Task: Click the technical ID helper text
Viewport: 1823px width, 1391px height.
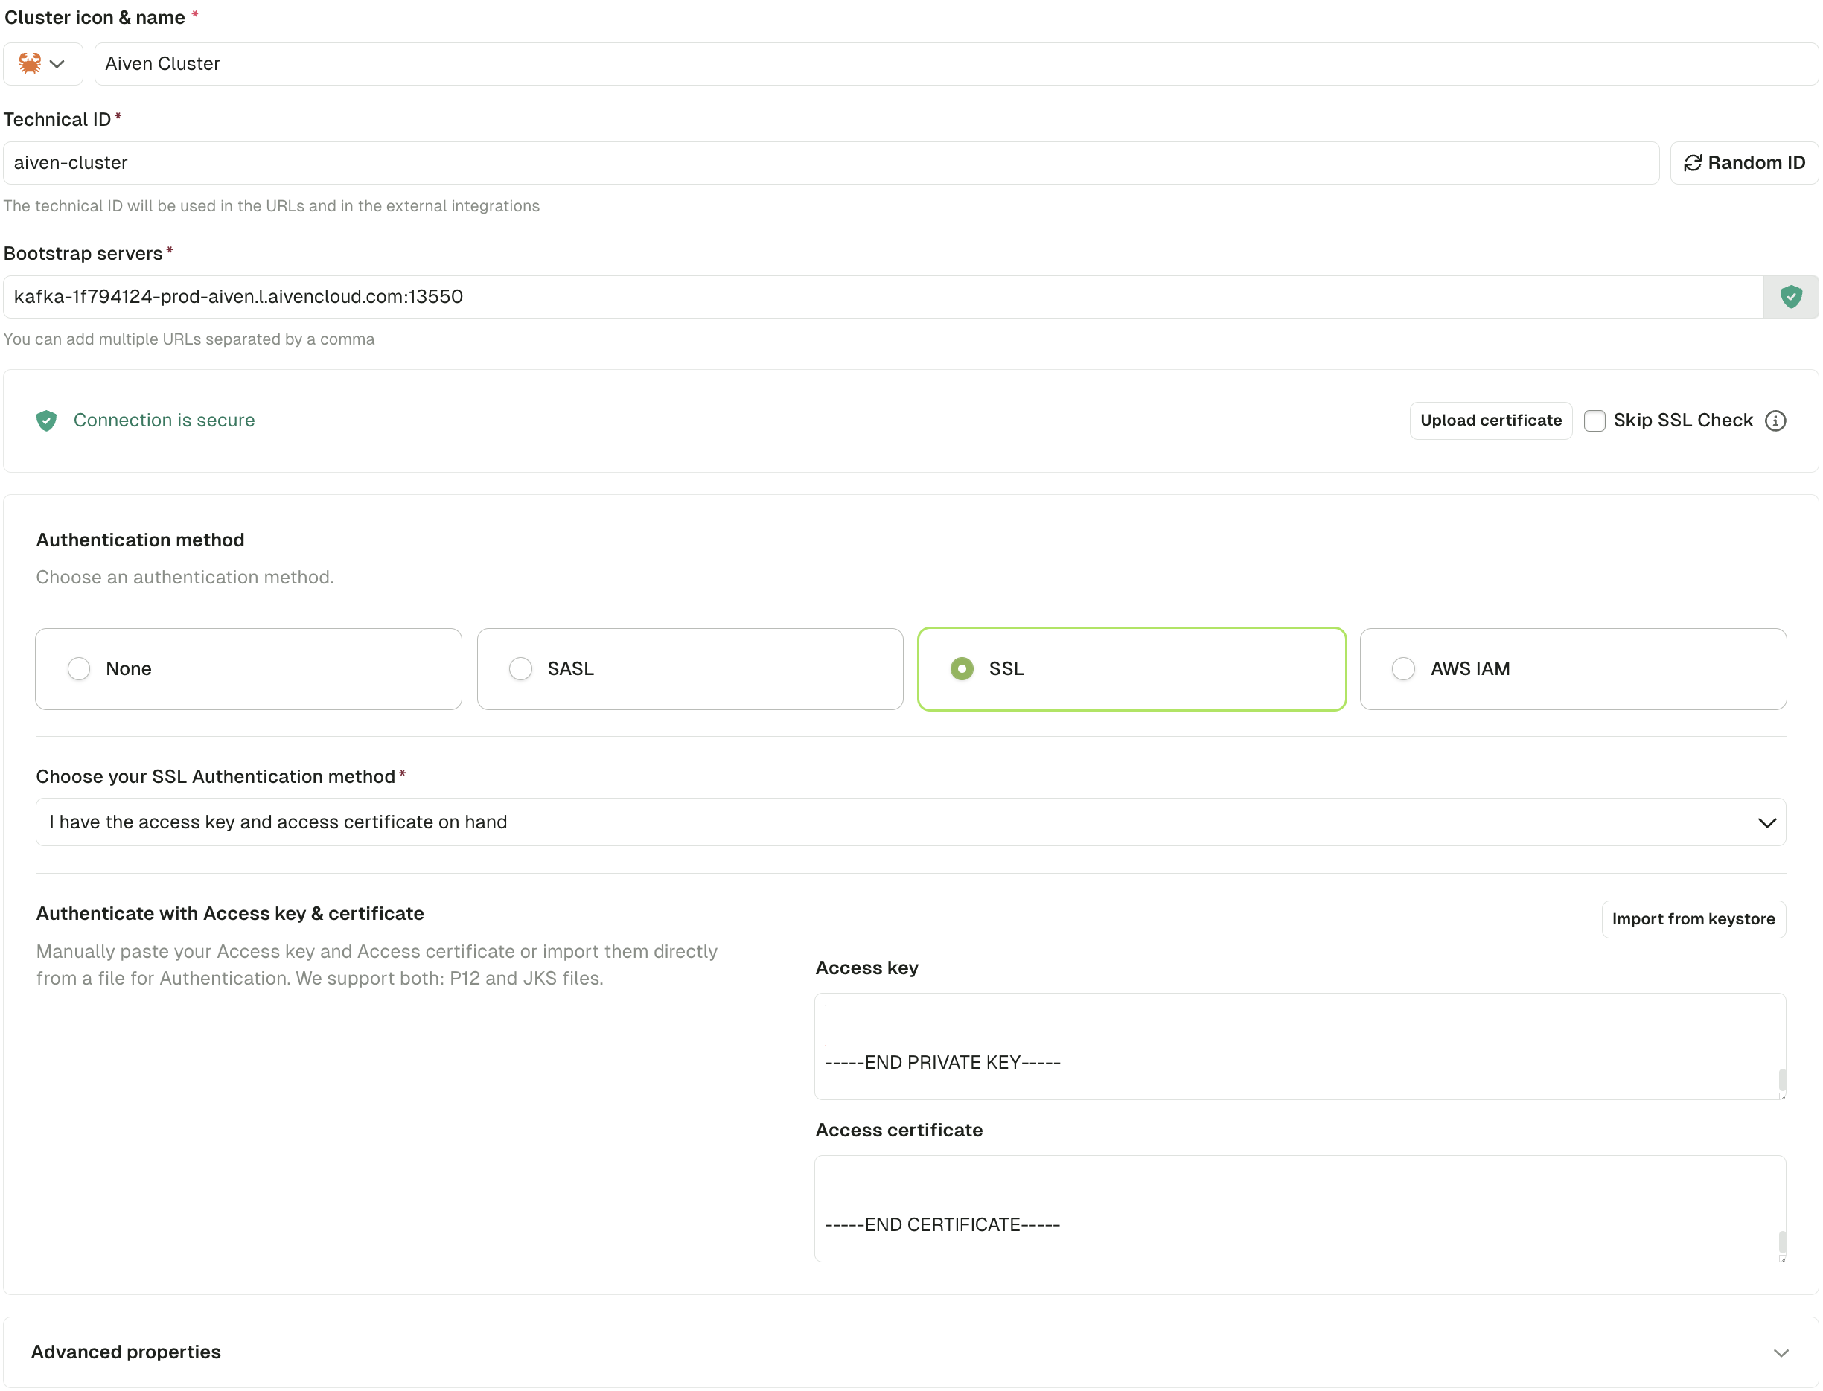Action: 272,206
